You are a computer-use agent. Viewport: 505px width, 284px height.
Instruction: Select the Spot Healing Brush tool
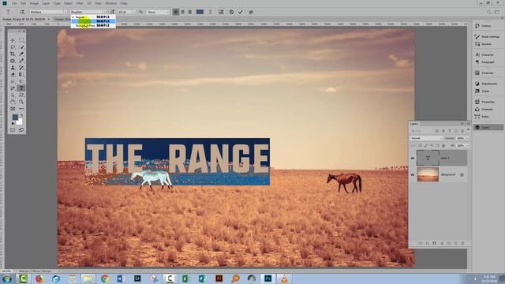click(x=13, y=61)
